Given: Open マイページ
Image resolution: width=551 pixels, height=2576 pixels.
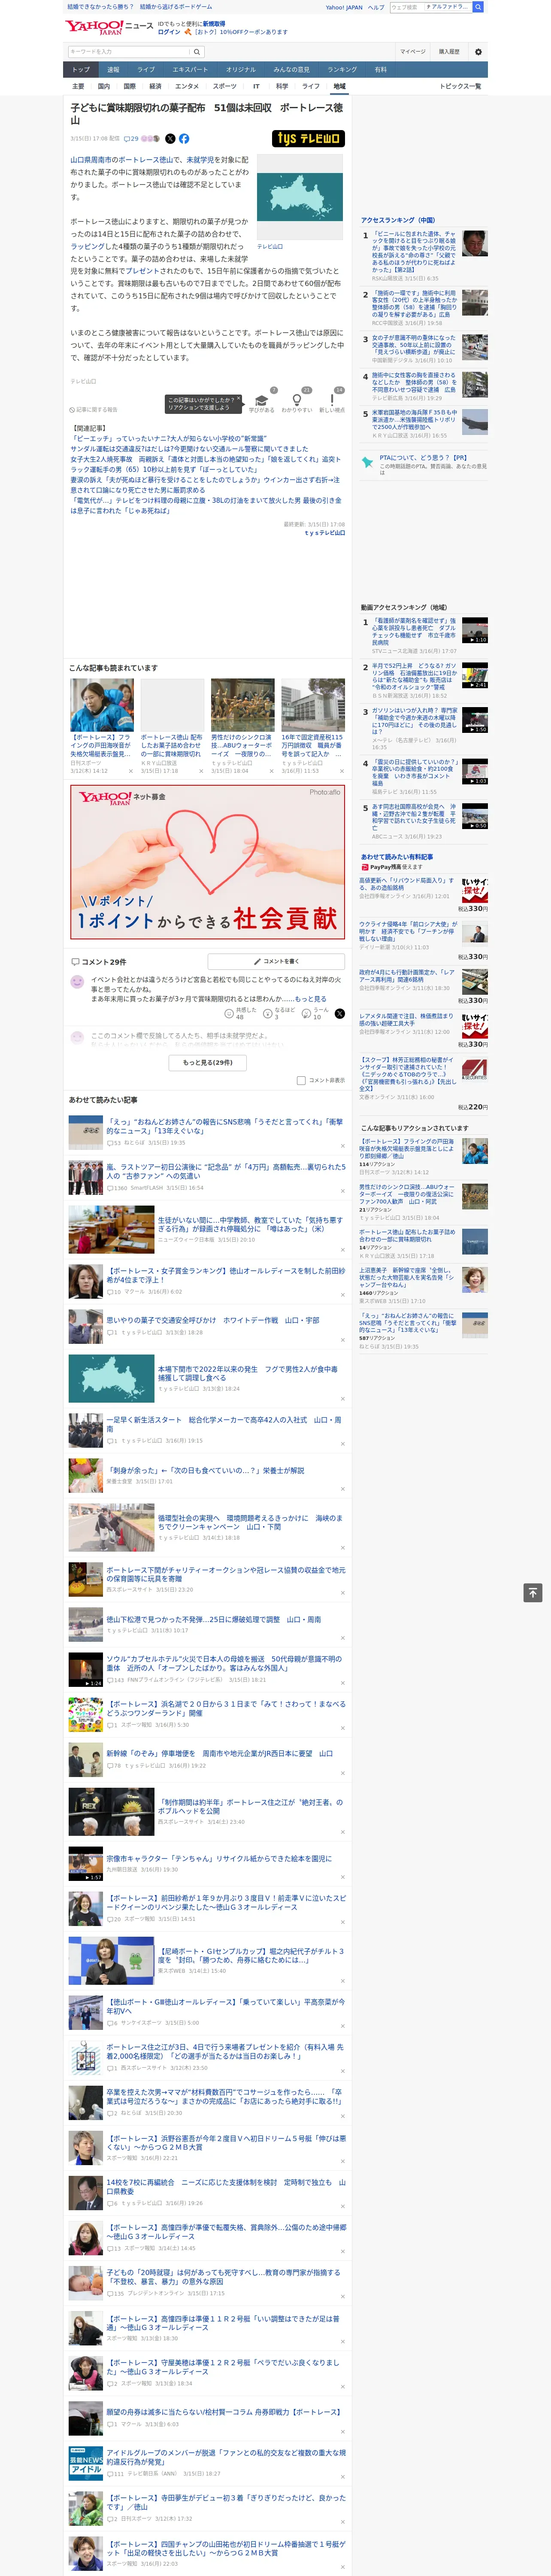Looking at the screenshot, I should [413, 52].
